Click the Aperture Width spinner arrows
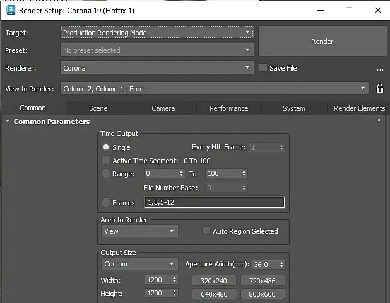The width and height of the screenshot is (390, 303). [281, 265]
